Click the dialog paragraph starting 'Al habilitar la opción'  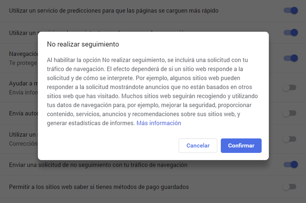[x=152, y=91]
